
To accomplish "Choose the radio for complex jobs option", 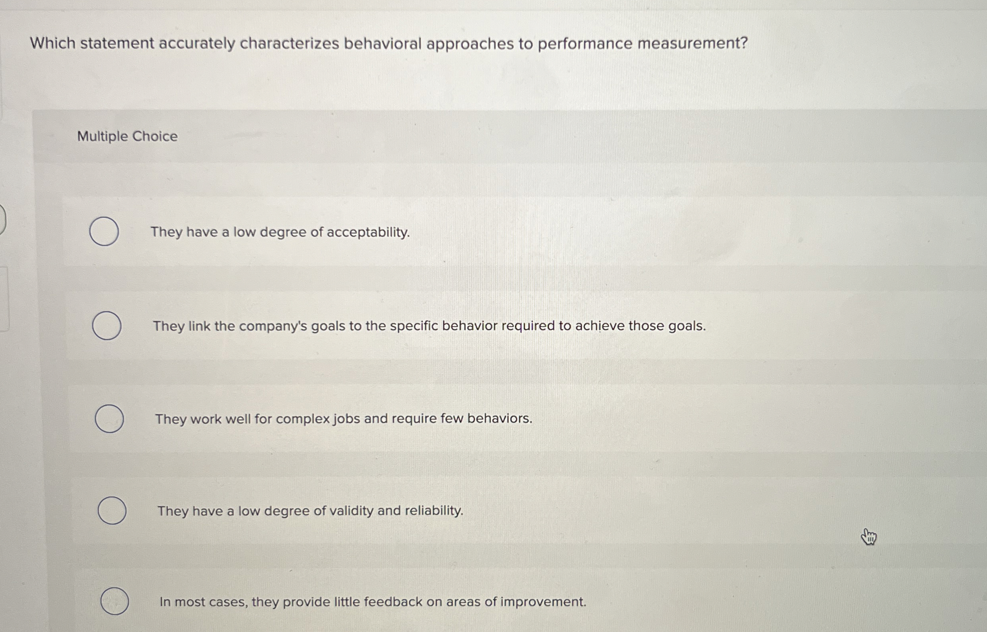I will 109,419.
